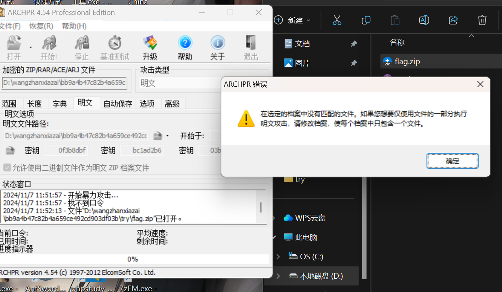Click the Exit (退出) door icon
Viewport: 502px width, 292px height.
point(251,48)
